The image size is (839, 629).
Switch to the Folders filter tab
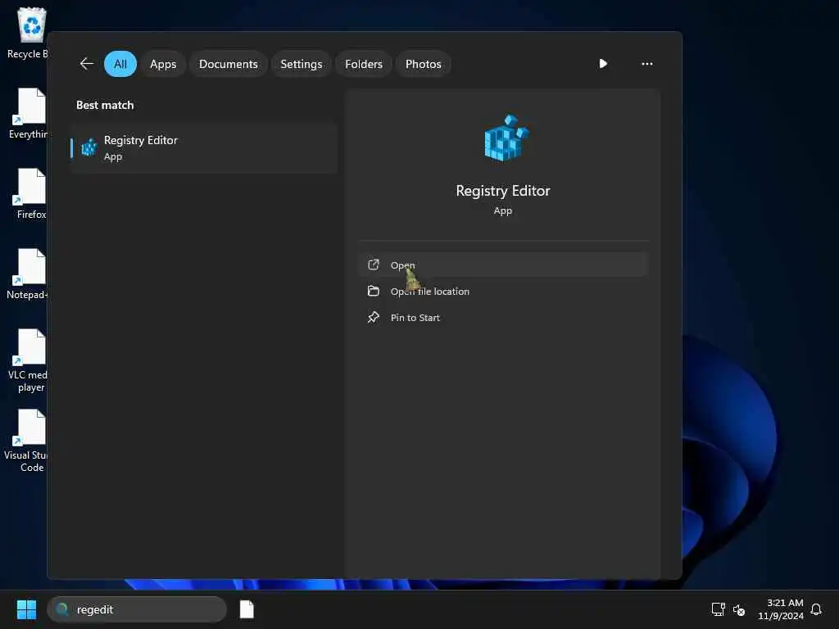tap(364, 64)
